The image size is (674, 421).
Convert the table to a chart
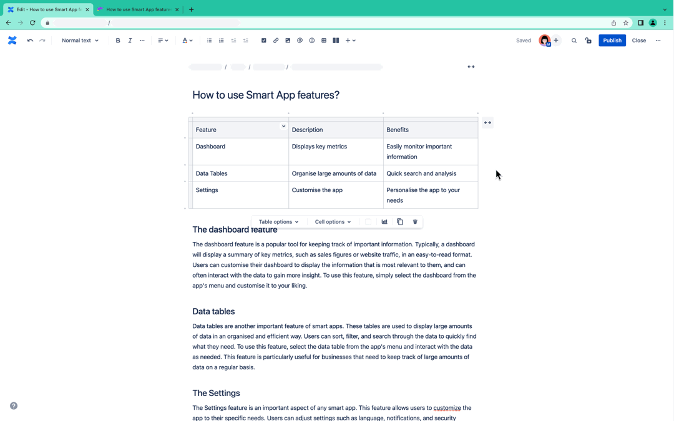pyautogui.click(x=384, y=222)
